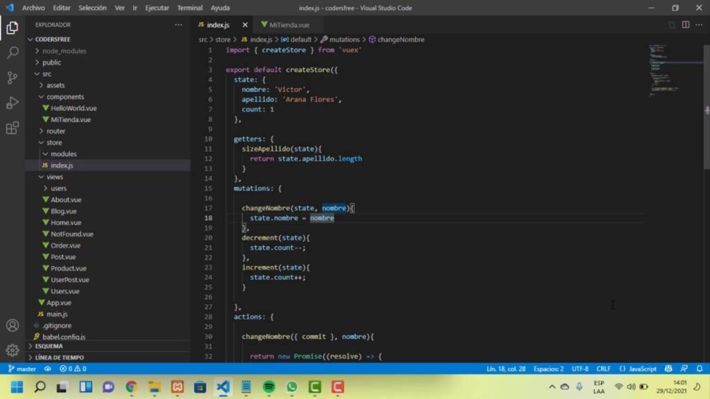
Task: Open explorer more actions ellipsis
Action: pos(178,25)
